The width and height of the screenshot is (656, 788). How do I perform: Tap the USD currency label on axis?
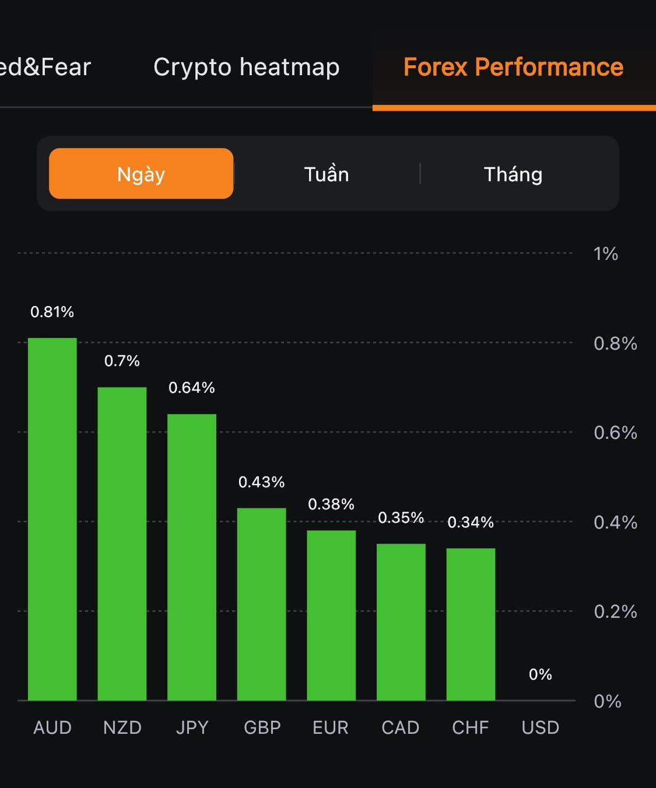[x=540, y=728]
